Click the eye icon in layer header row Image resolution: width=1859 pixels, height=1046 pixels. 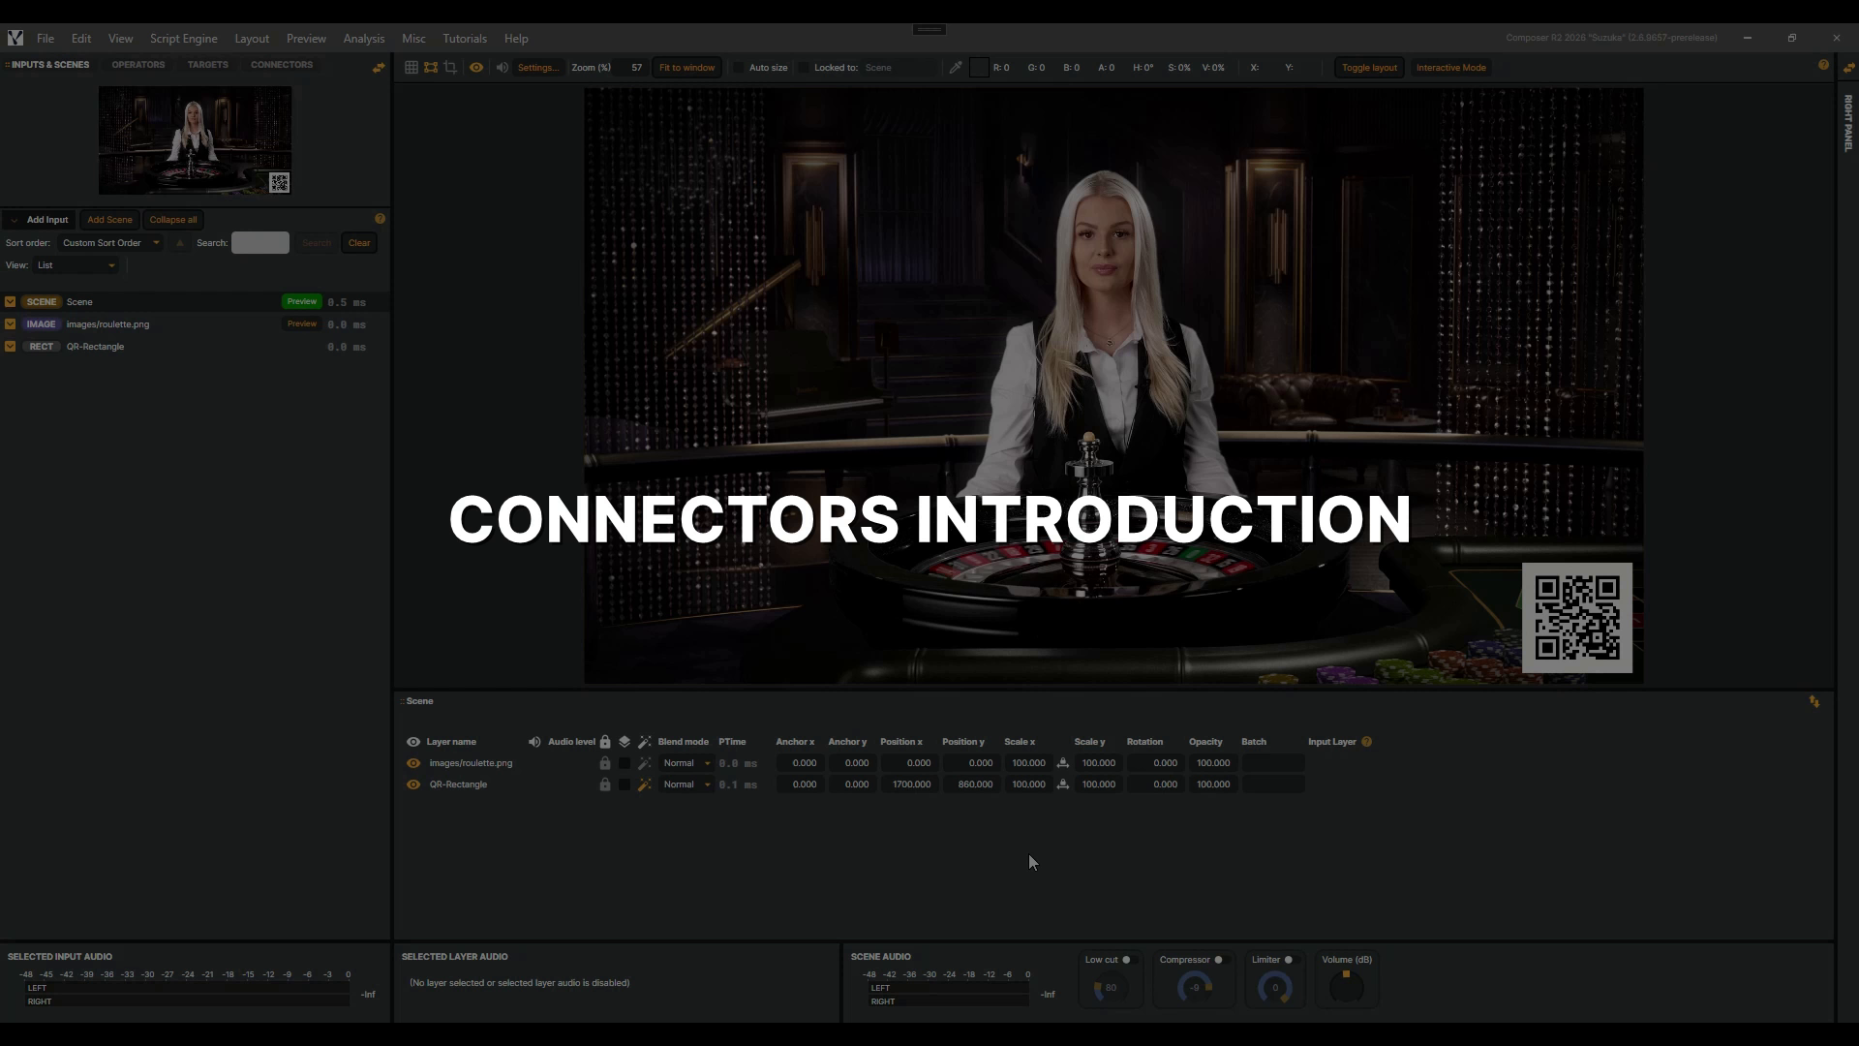point(413,742)
